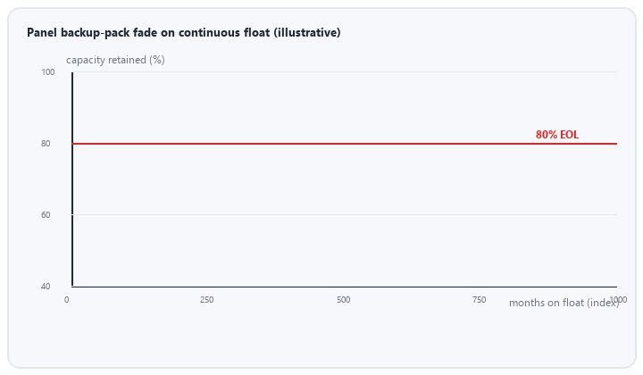Image resolution: width=643 pixels, height=375 pixels.
Task: Click the chart title 'Panel backup-pack fade'
Action: (184, 32)
